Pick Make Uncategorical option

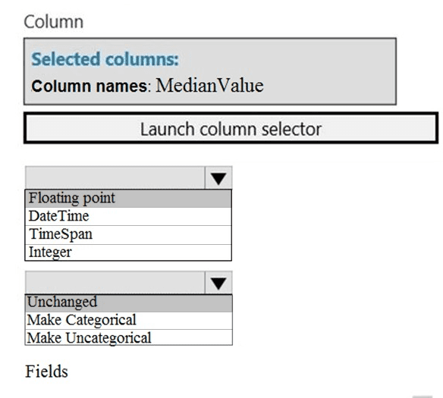(129, 337)
